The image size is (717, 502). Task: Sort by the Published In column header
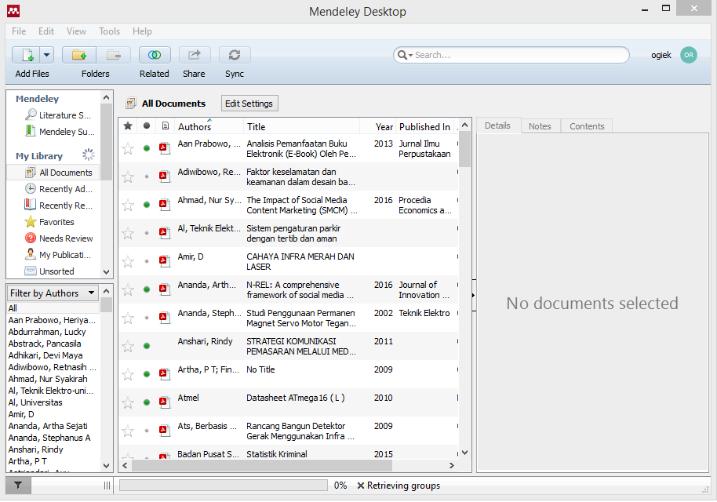pos(425,126)
